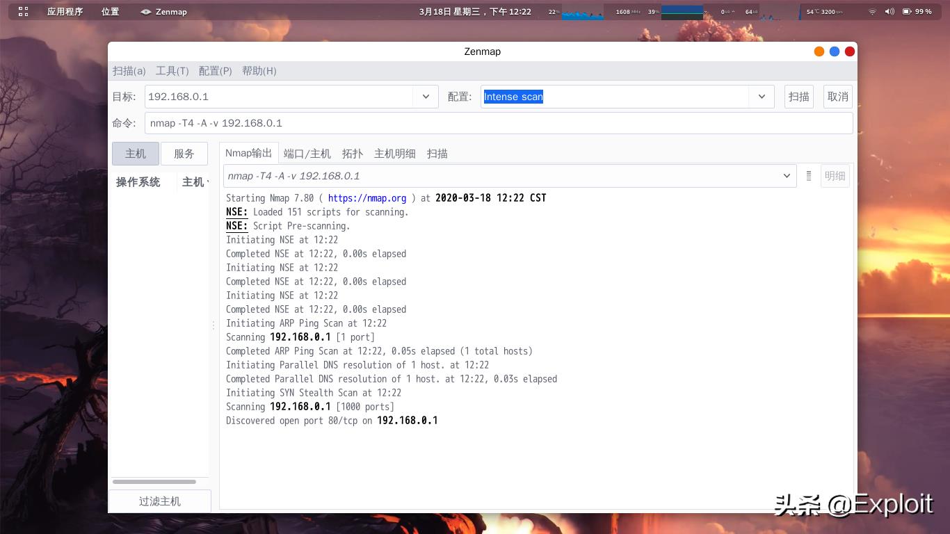This screenshot has width=950, height=534.
Task: Click the volume speaker icon
Action: tap(889, 12)
